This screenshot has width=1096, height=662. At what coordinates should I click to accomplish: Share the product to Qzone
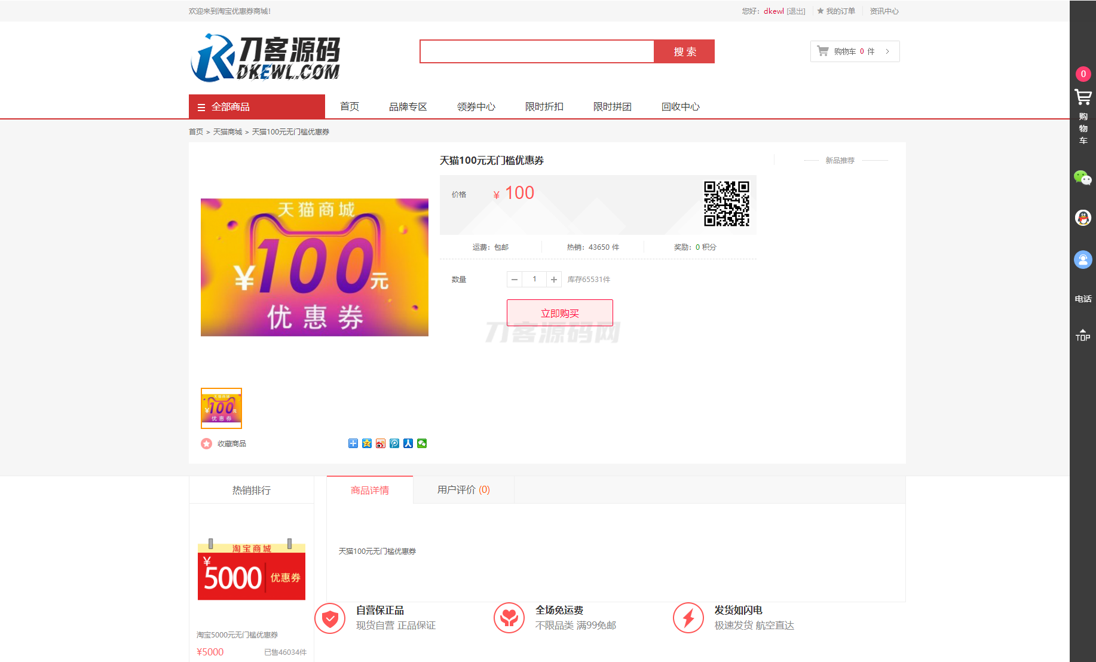[366, 443]
